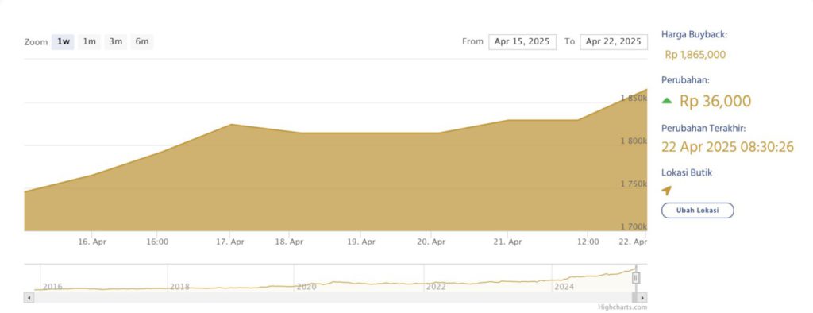Click the Lokasi Butik label
813x313 pixels.
click(687, 173)
